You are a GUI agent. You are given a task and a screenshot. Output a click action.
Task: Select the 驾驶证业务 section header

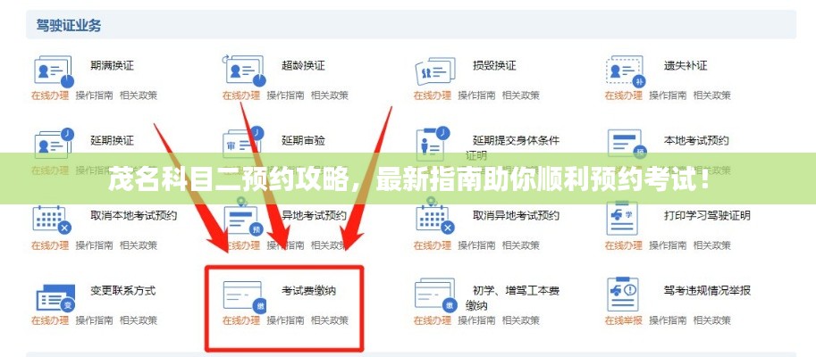coord(69,25)
